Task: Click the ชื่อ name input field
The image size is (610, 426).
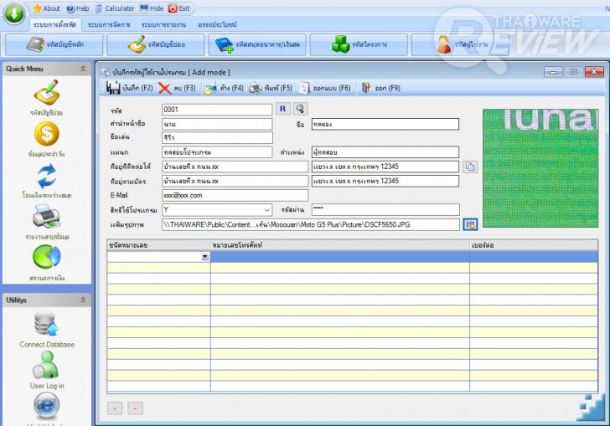Action: [x=385, y=124]
